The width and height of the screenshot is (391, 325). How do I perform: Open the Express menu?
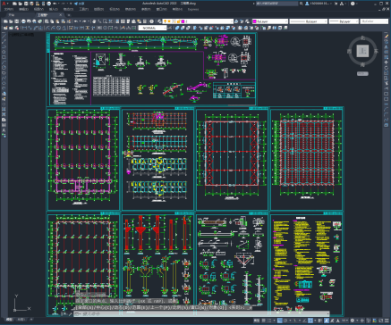[193, 9]
